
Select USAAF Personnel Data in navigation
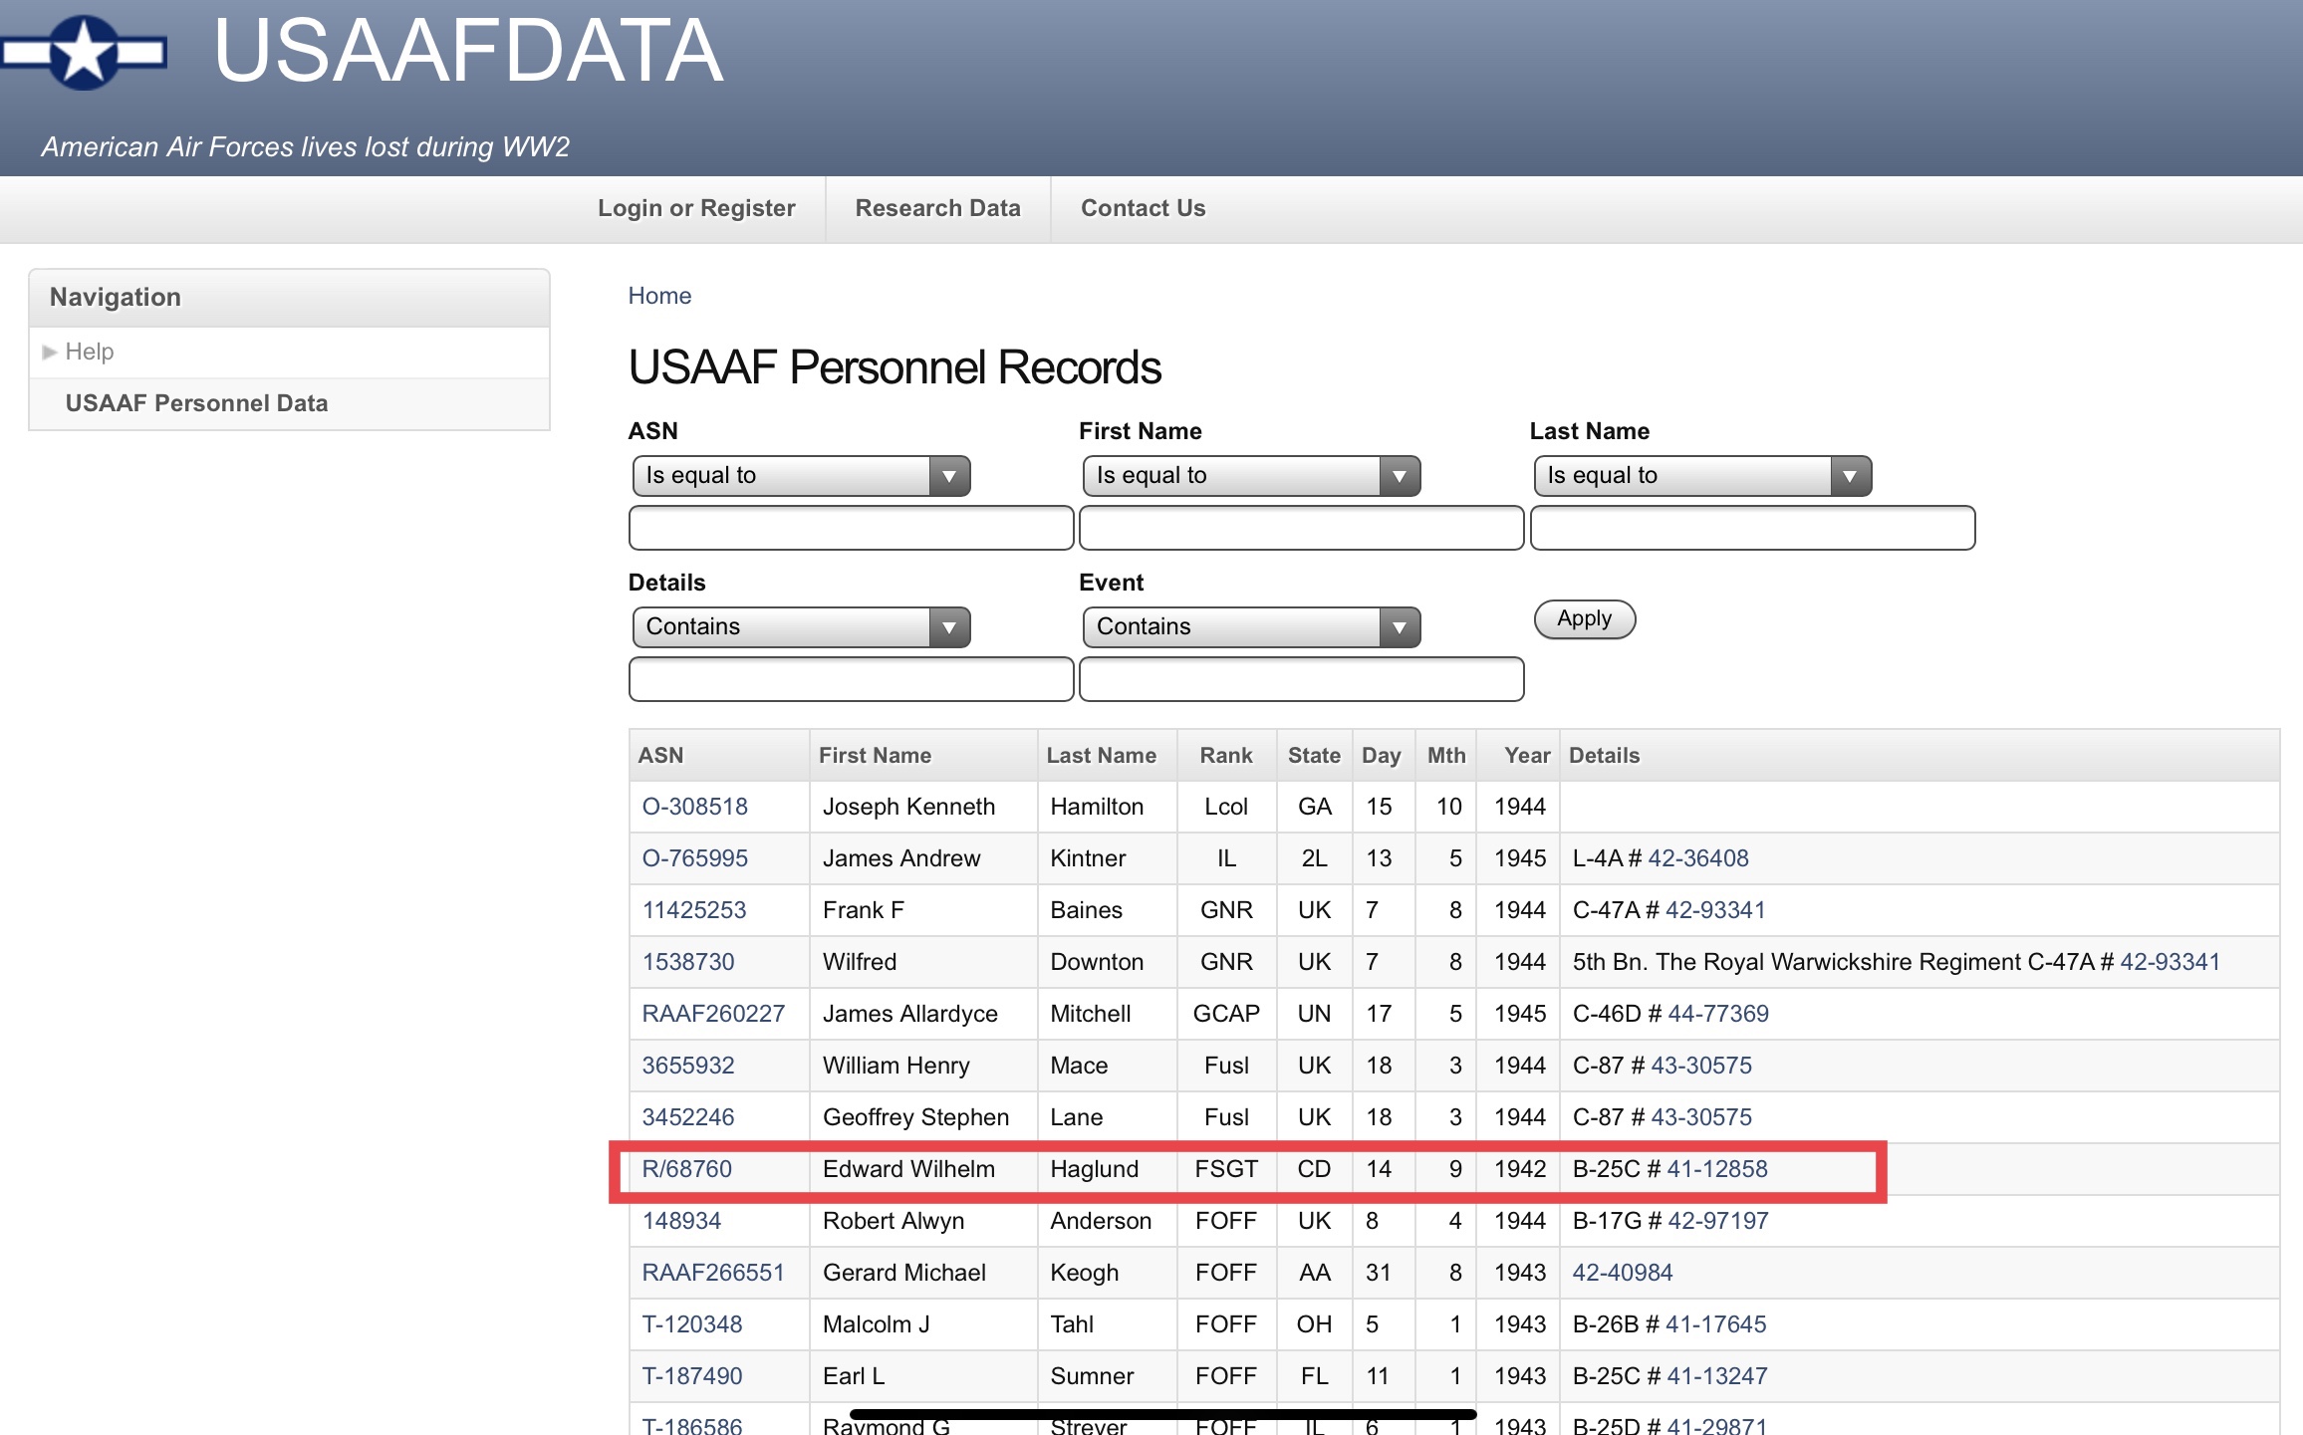tap(196, 403)
